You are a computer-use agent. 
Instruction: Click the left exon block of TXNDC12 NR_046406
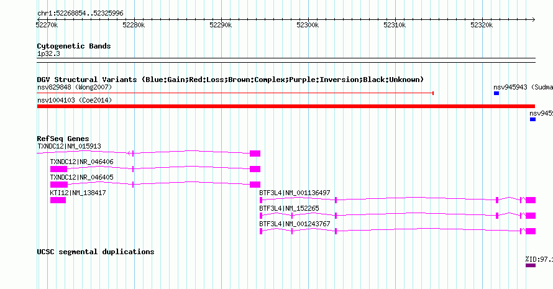click(58, 169)
